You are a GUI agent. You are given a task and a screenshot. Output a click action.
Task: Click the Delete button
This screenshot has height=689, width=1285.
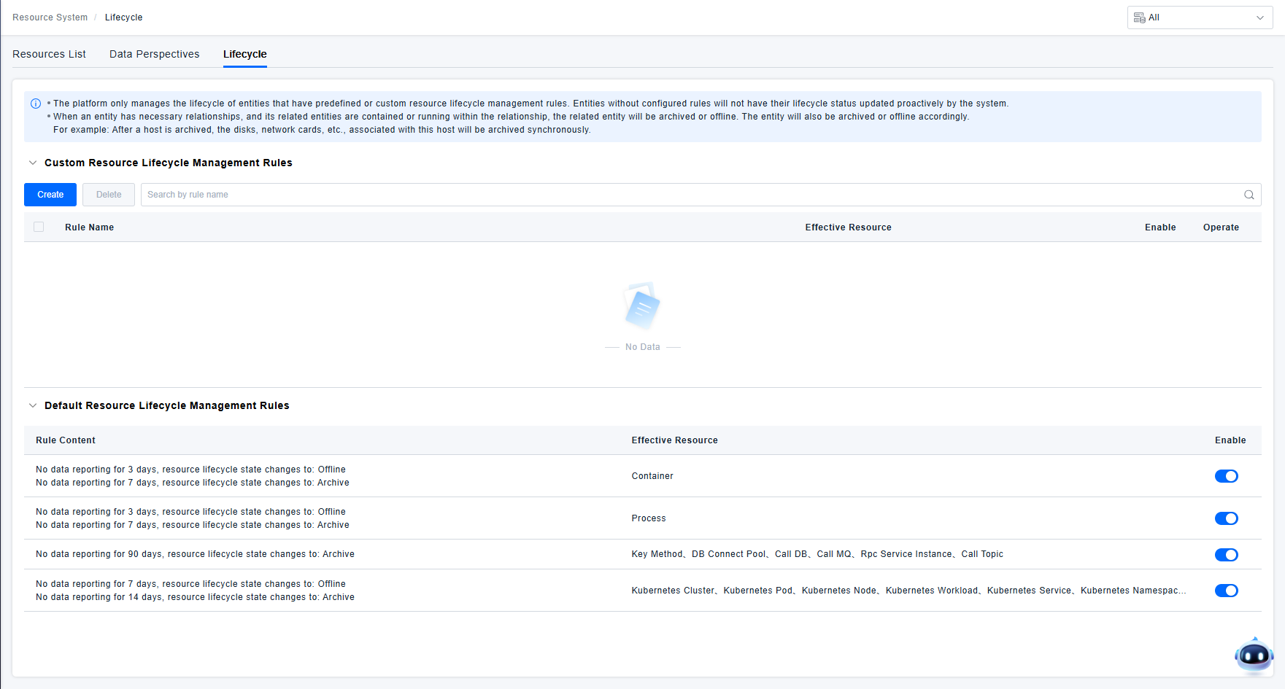[x=109, y=195]
